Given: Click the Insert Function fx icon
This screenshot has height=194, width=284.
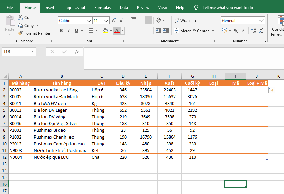Looking at the screenshot, I should (77, 52).
